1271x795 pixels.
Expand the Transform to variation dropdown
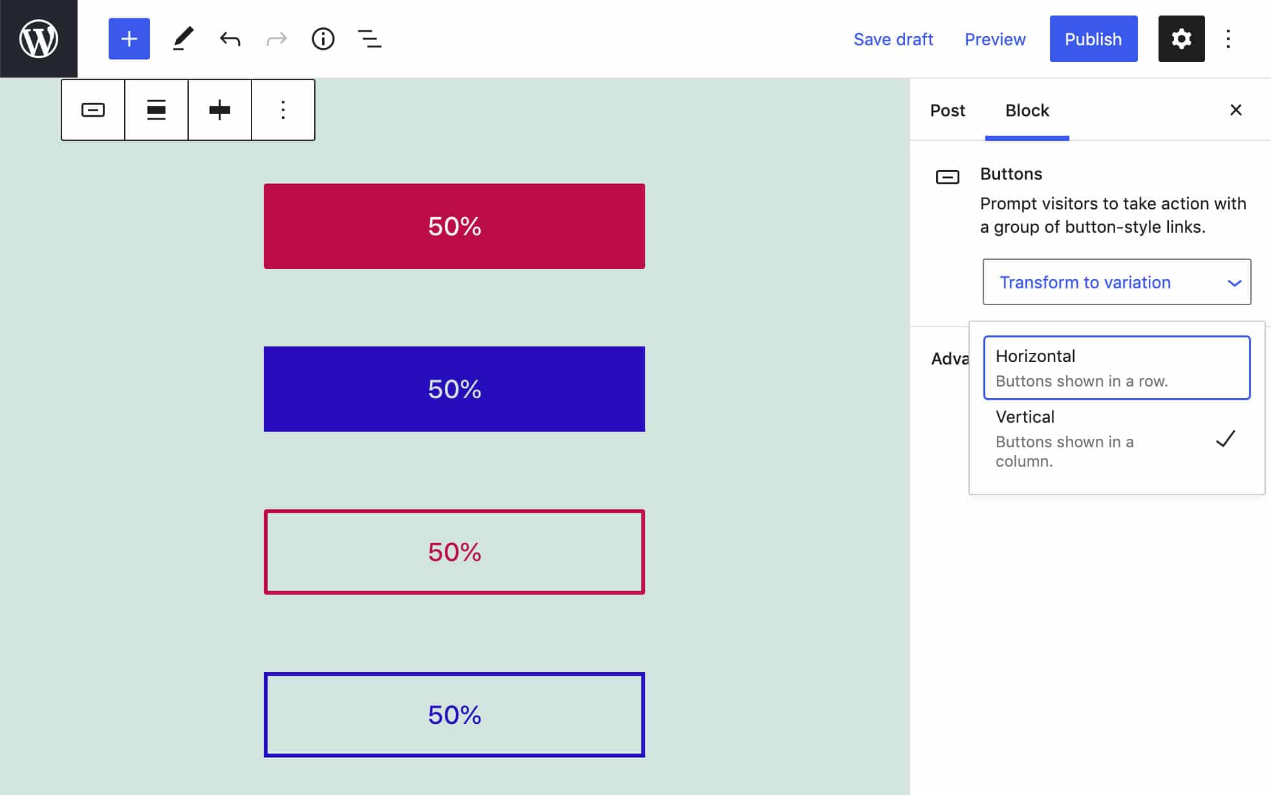(1116, 282)
